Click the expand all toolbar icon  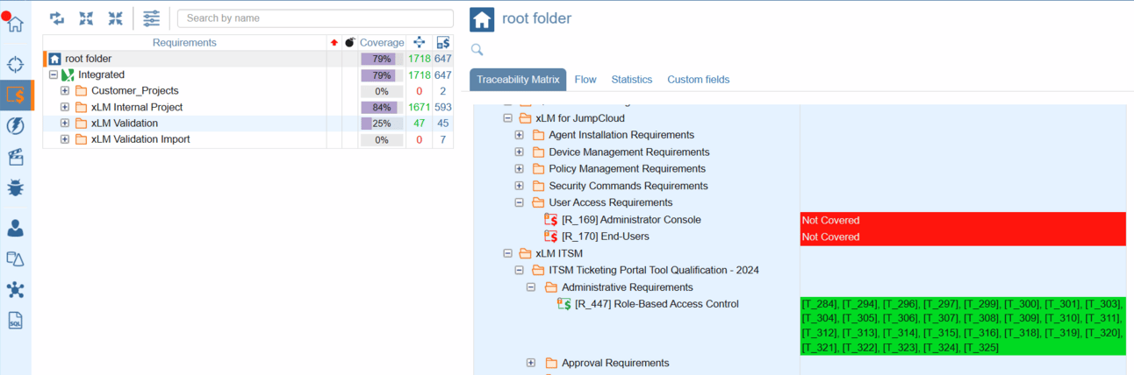pos(86,18)
